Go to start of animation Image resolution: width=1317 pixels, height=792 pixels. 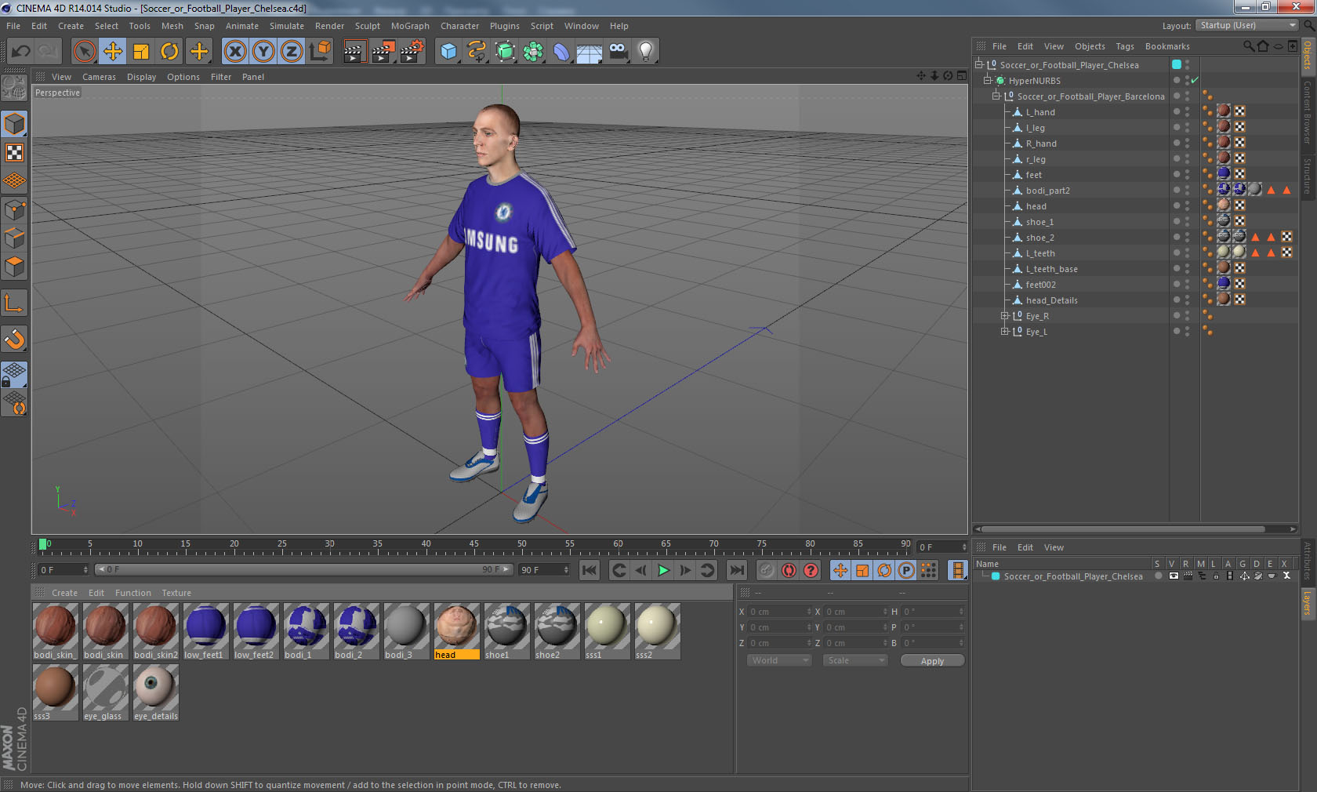click(590, 570)
